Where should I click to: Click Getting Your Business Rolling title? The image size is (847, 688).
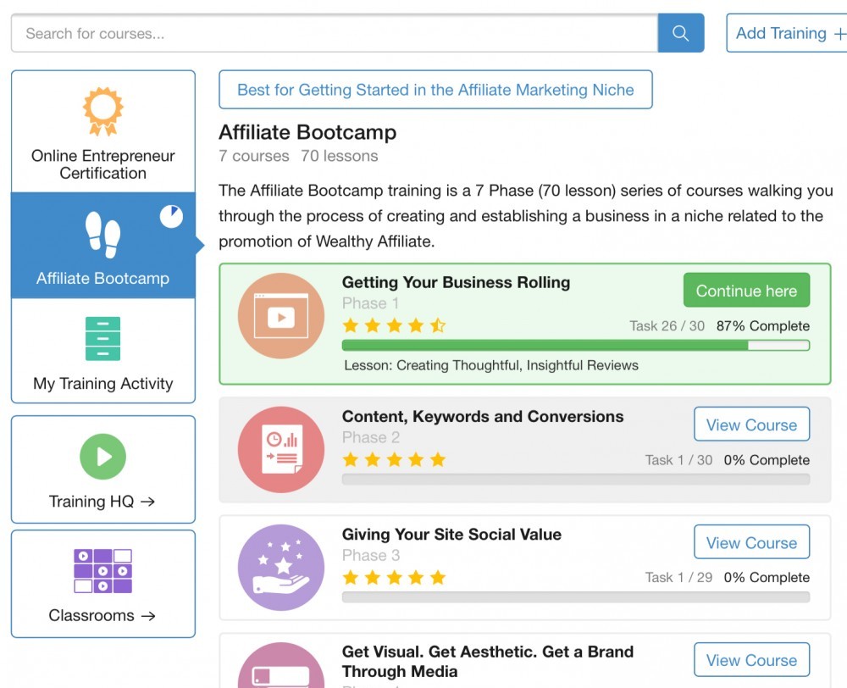click(x=456, y=283)
